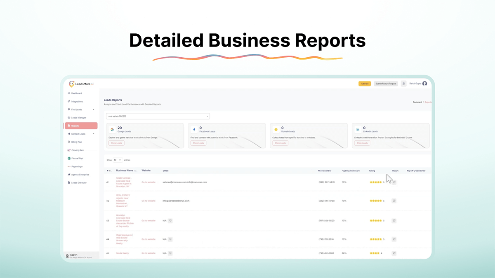Click email finder icon in row 44
This screenshot has height=278, width=495.
[170, 239]
